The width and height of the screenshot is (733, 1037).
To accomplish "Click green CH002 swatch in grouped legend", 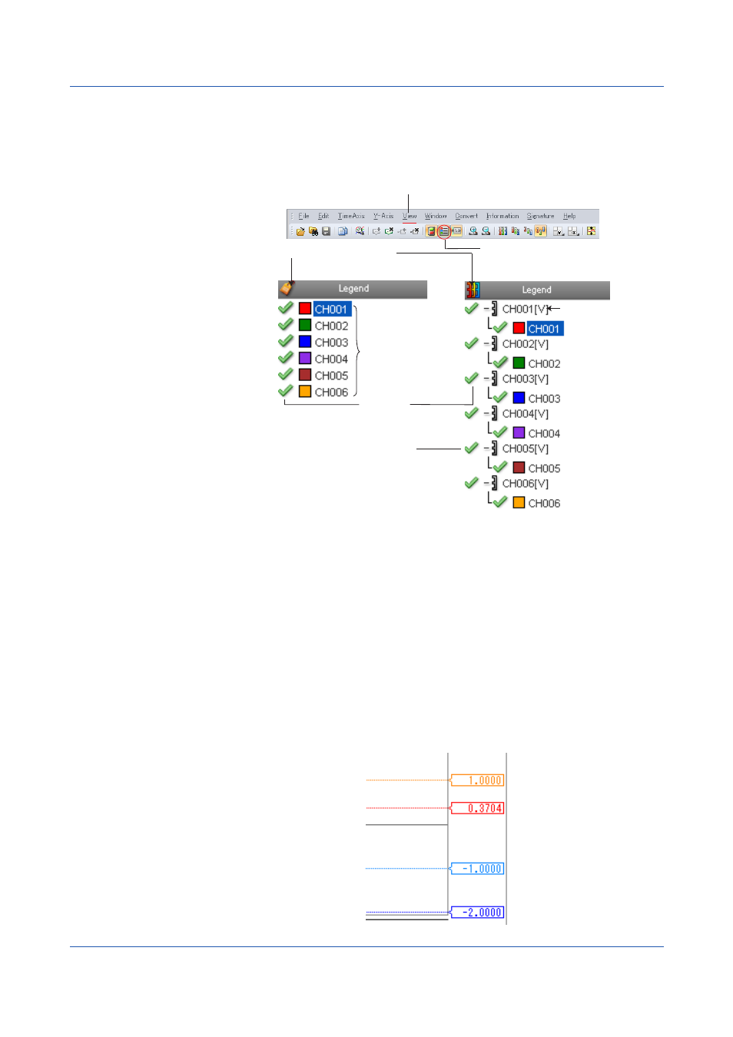I will point(519,363).
